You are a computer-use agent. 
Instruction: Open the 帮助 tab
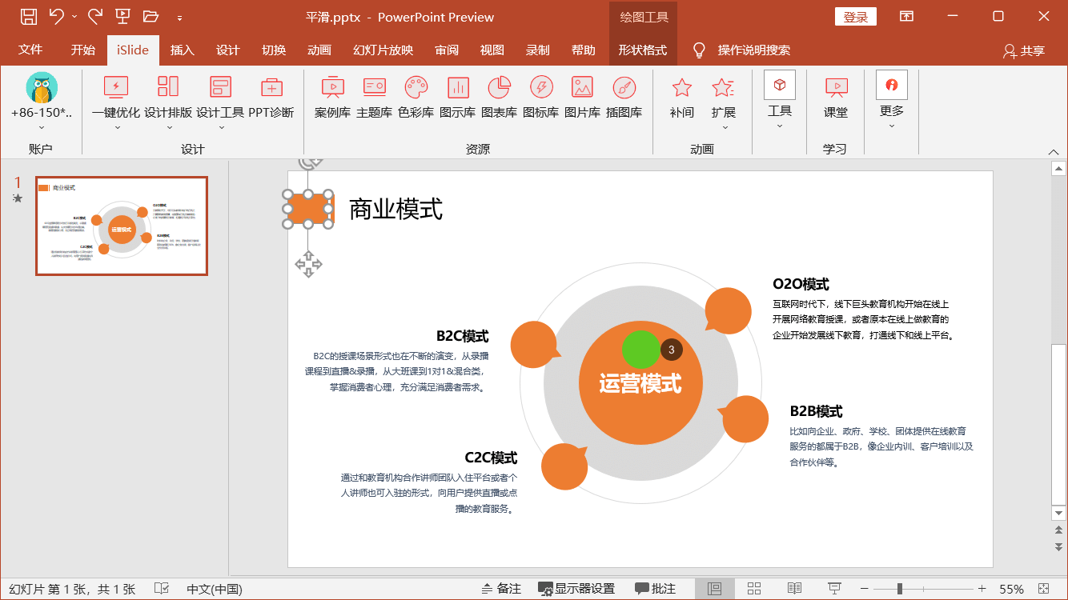point(584,50)
